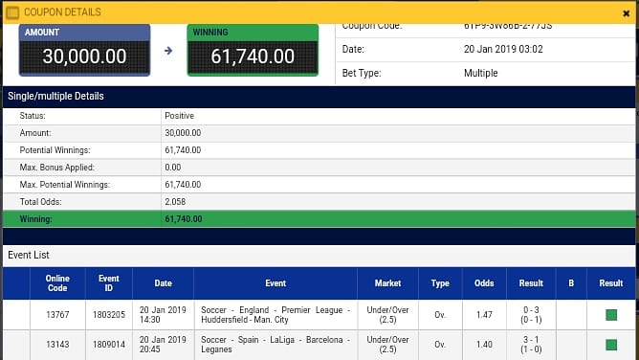Click the date cell 20 Jan 2019 14:30
Screen dimensions: 639x360
coord(163,315)
